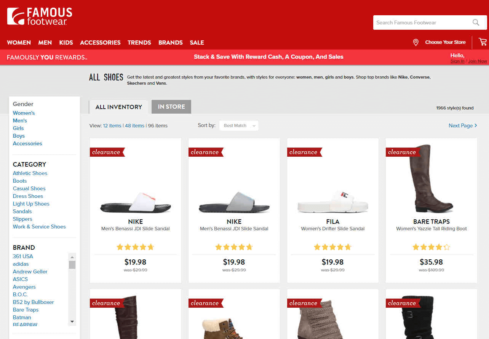
Task: Open the Kids menu
Action: pyautogui.click(x=66, y=42)
